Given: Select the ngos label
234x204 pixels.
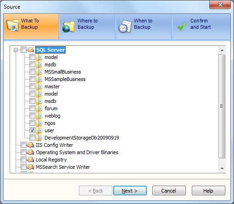Looking at the screenshot, I should point(50,123).
